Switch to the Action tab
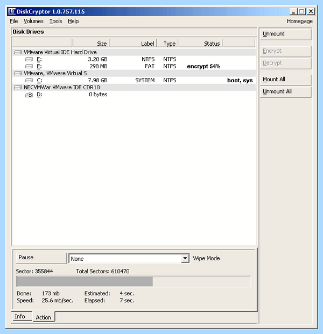 (44, 317)
